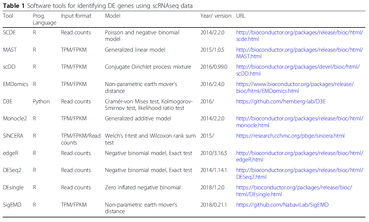Click the '2014/1.14.1' version cell
The image size is (369, 222).
[x=214, y=170]
